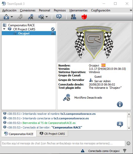Open the Herramientas menu
The height and width of the screenshot is (154, 133).
(x=78, y=10)
